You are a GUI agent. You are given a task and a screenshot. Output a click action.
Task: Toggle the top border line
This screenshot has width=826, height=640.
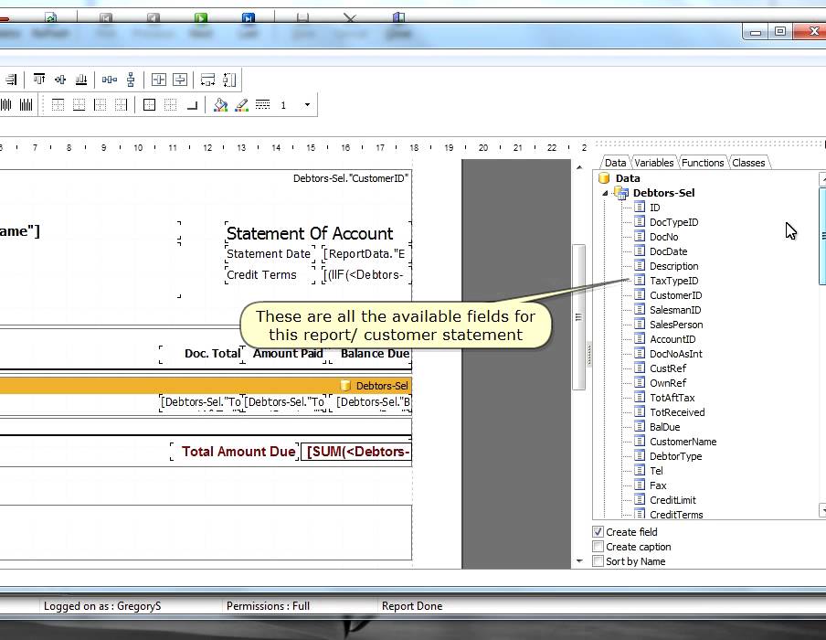(x=58, y=105)
